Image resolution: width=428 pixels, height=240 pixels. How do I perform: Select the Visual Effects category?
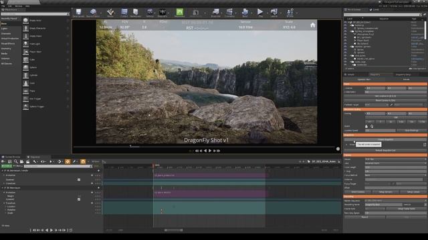tap(8, 43)
